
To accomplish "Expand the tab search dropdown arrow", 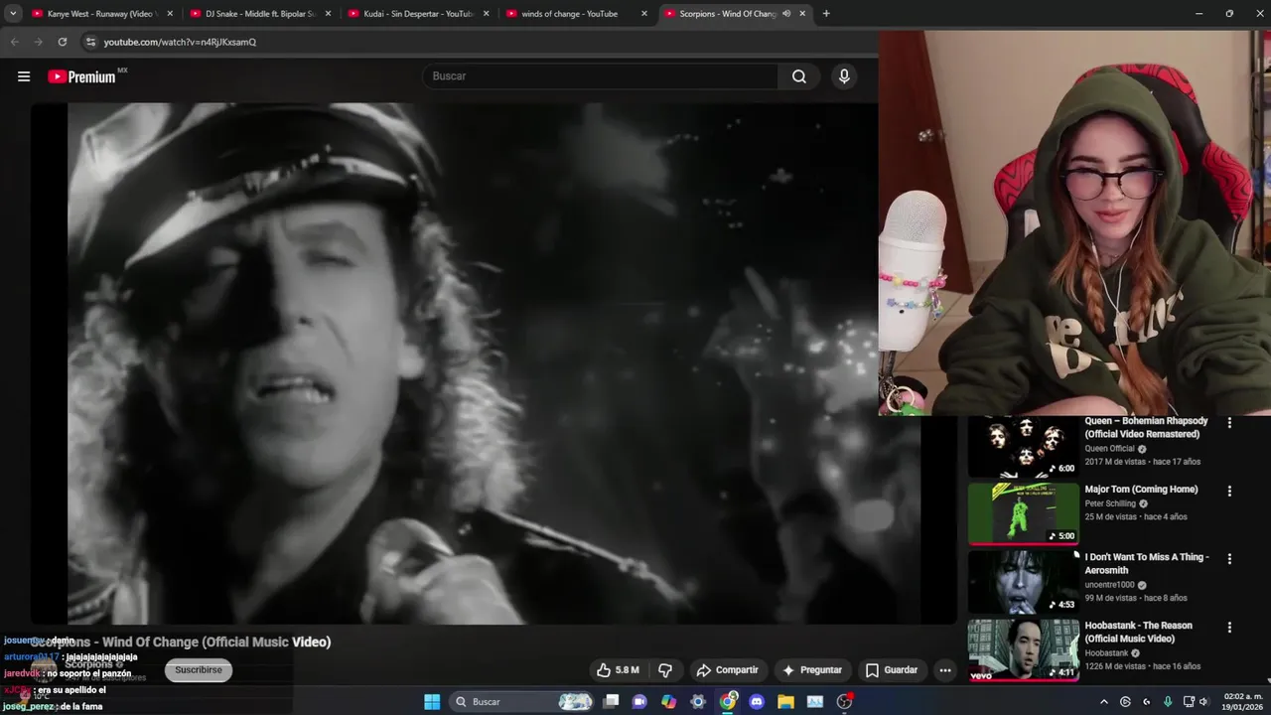I will 13,14.
